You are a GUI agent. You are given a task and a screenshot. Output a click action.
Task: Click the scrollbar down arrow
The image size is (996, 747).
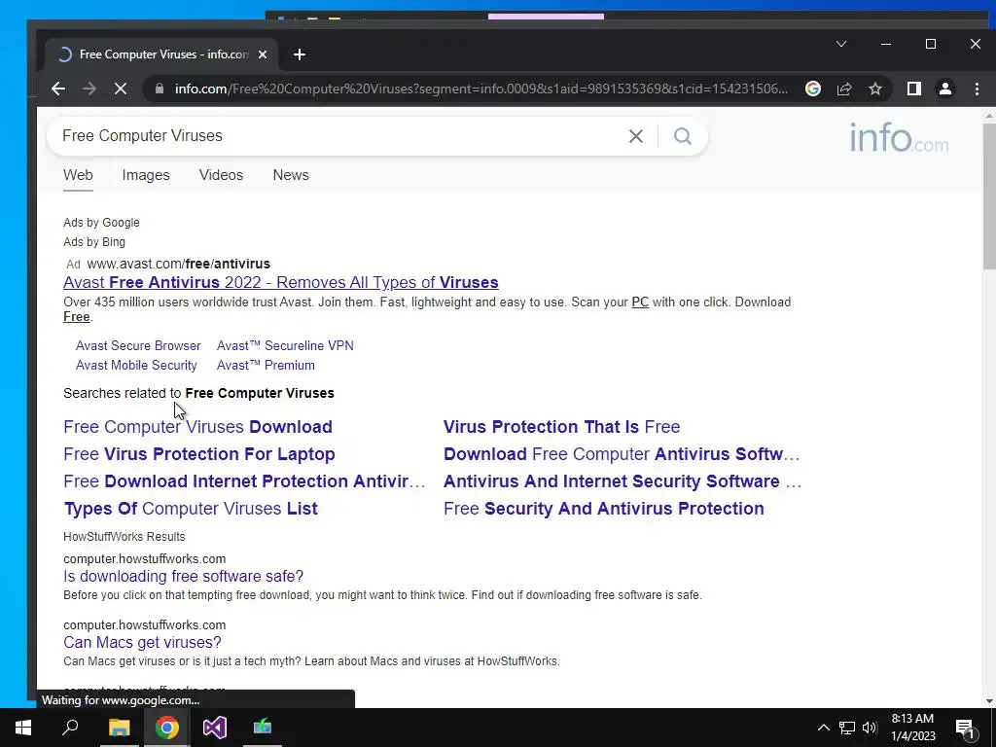coord(989,701)
